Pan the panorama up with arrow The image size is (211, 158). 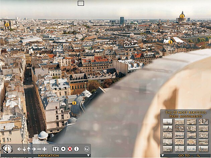[x=29, y=149]
